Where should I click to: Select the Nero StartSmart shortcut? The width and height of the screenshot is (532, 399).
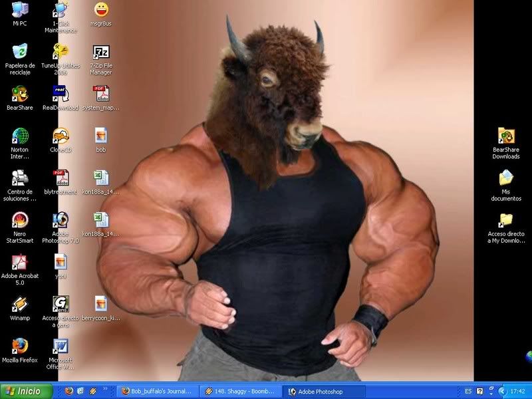click(x=20, y=220)
